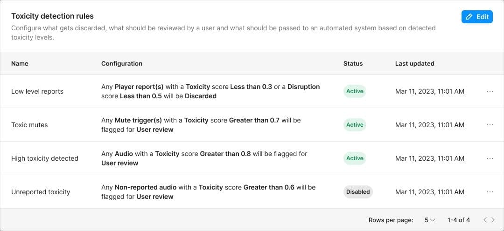Click the Edit button with pencil icon
The width and height of the screenshot is (504, 231).
point(477,17)
